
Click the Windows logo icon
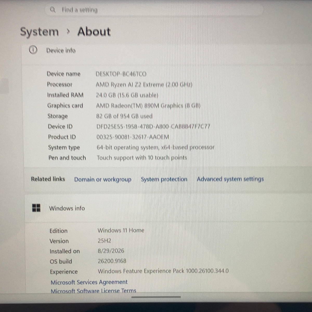36,208
